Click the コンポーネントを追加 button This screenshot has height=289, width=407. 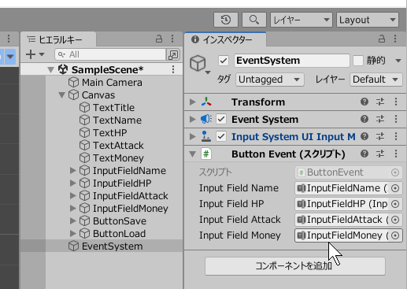[x=295, y=266]
